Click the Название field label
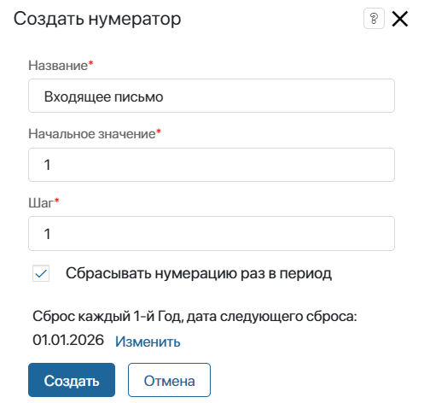 (x=58, y=66)
